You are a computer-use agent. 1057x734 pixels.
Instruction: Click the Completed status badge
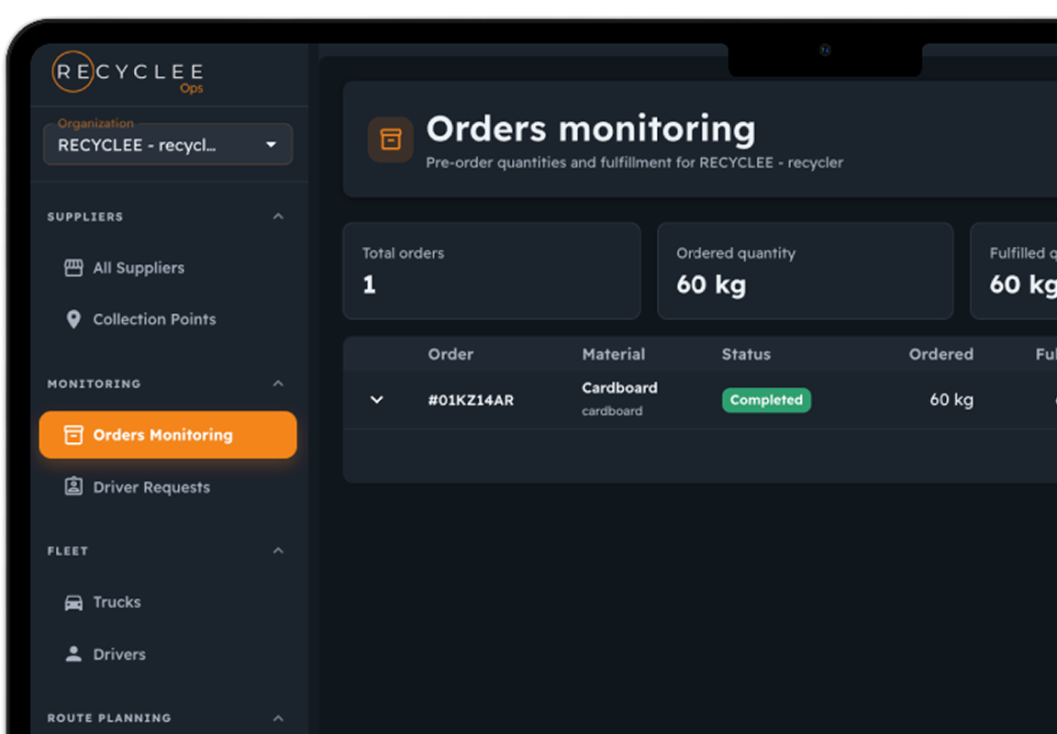click(766, 400)
